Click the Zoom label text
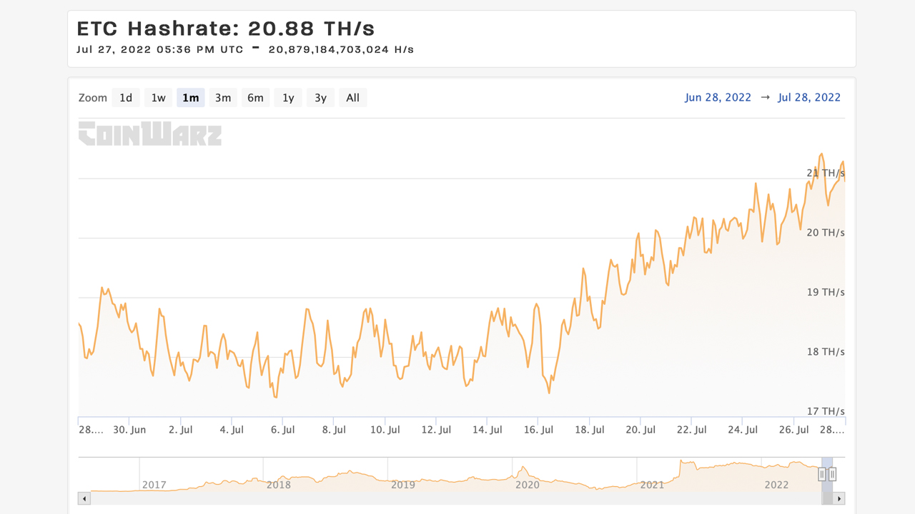 (93, 98)
